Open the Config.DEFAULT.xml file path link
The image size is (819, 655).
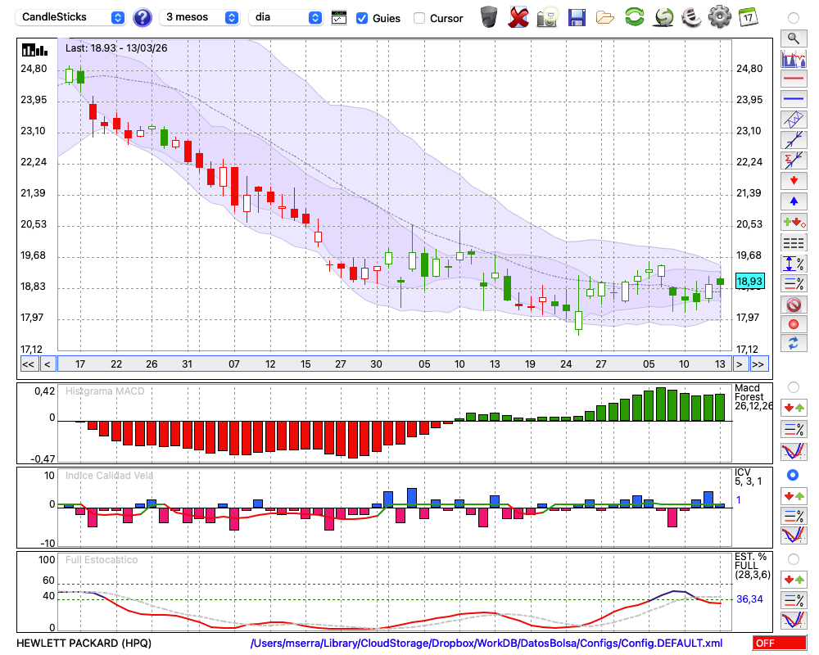[x=486, y=644]
